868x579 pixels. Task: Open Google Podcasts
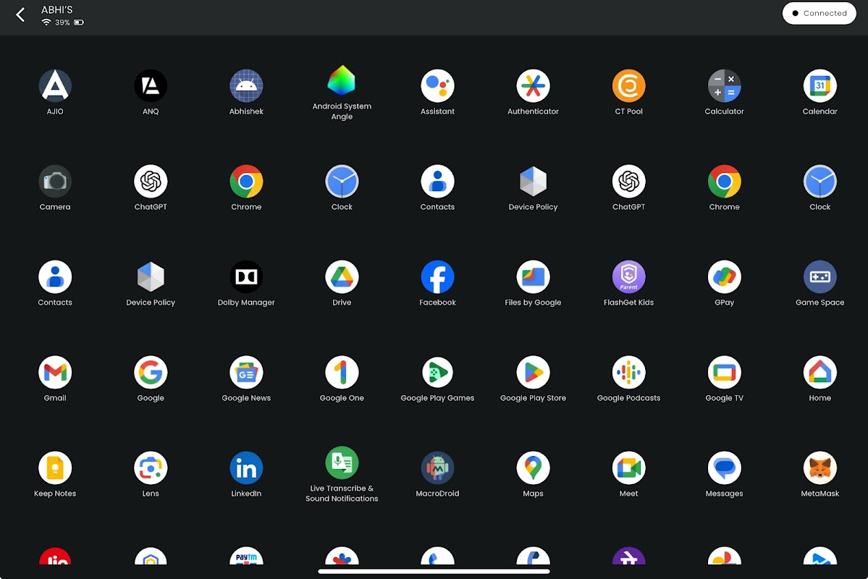(x=629, y=373)
